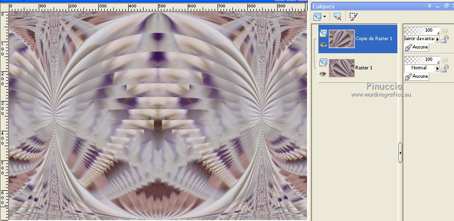Viewport: 454px width, 221px height.
Task: Open blend mode dropdown for Copie de Raster 1
Action: click(x=437, y=39)
